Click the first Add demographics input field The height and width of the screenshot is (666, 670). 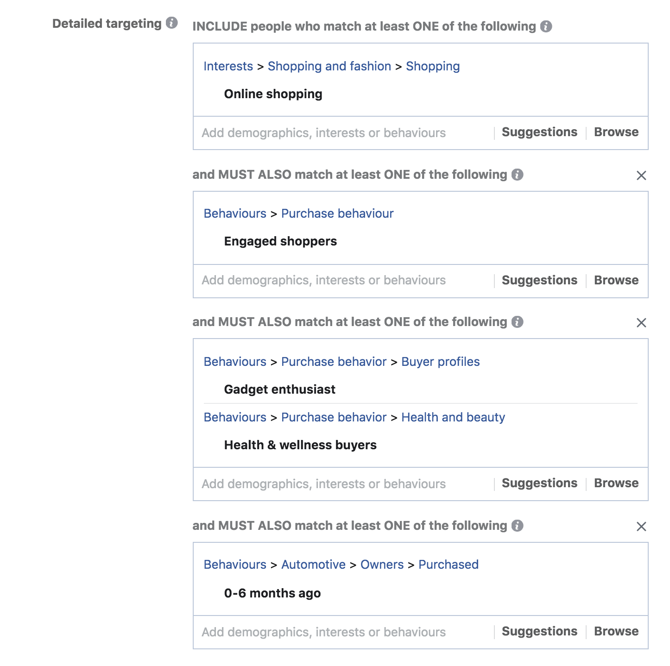pyautogui.click(x=323, y=132)
